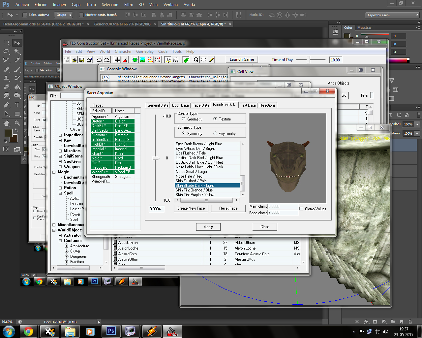Click the green leaf toolbar icon
This screenshot has height=338, width=422.
[186, 60]
